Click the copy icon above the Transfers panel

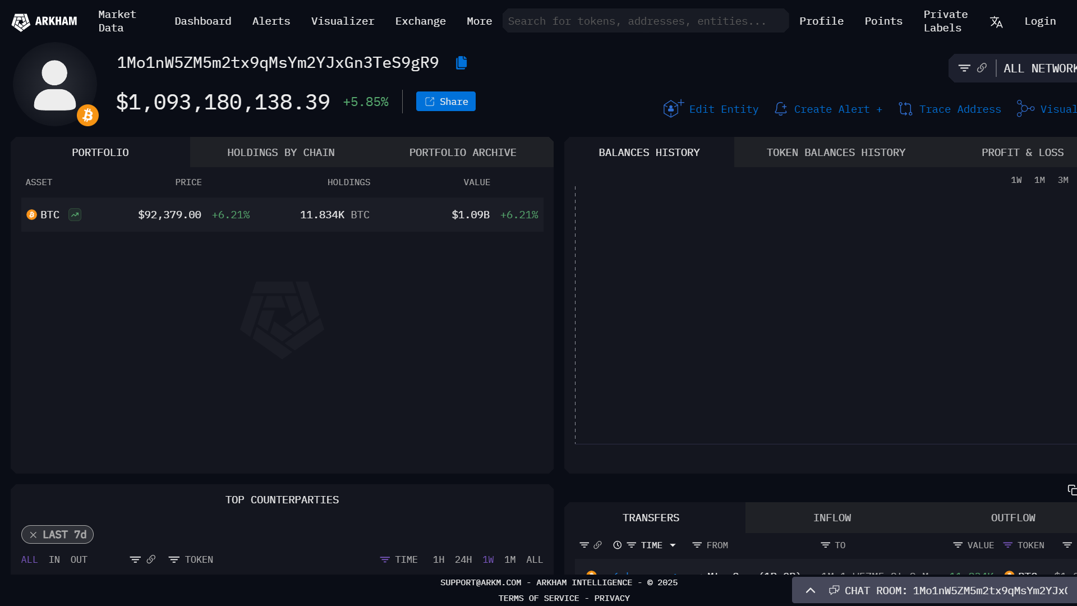[x=1072, y=490]
